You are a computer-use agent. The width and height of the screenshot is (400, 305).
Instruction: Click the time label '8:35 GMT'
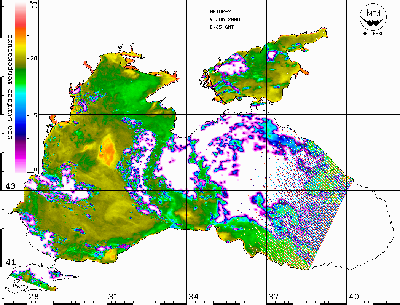click(x=222, y=27)
